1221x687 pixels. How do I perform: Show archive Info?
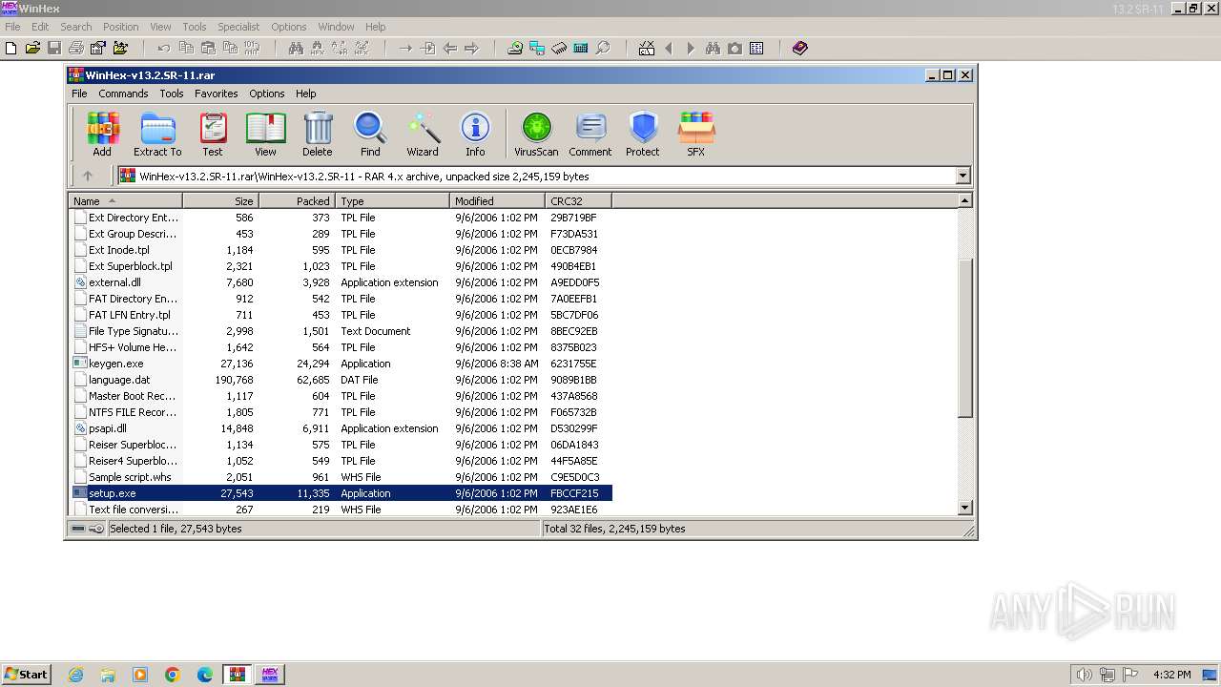point(475,135)
